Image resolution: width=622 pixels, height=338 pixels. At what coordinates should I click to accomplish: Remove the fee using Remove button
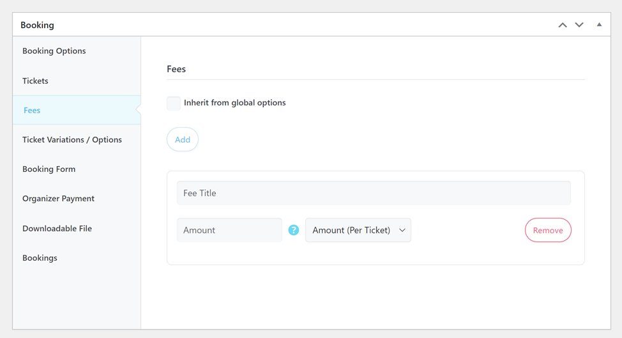pyautogui.click(x=548, y=230)
